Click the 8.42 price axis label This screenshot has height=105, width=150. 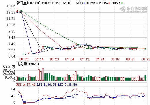12,38
